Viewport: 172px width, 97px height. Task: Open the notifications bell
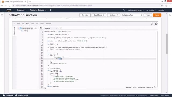point(124,10)
